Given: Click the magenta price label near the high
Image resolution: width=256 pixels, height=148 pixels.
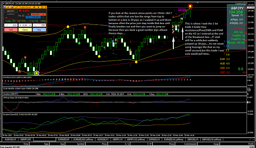Looking at the screenshot, I should pyautogui.click(x=182, y=10).
